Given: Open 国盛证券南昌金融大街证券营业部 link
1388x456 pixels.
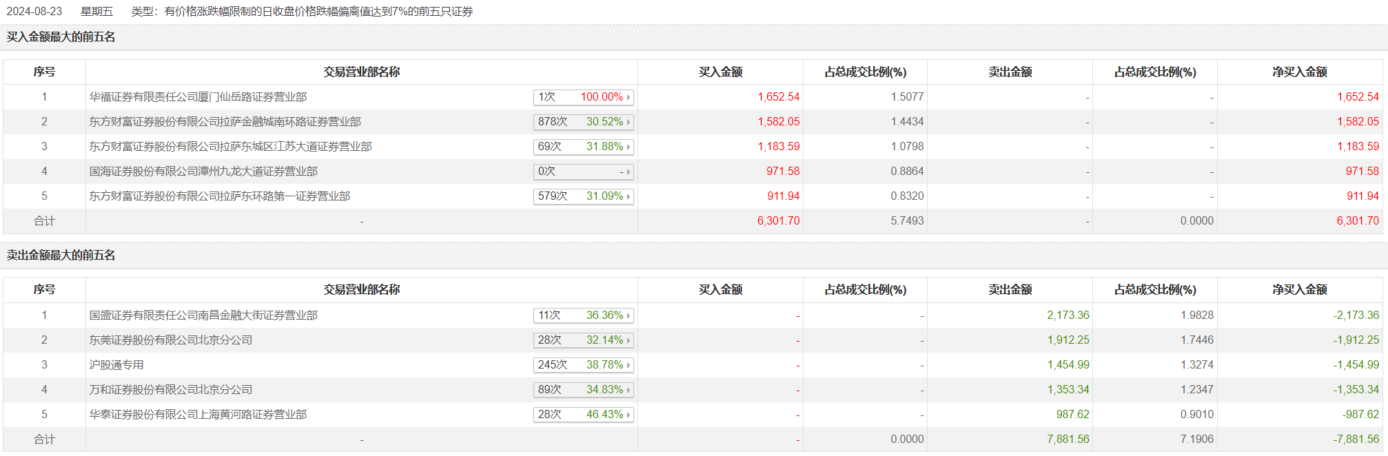Looking at the screenshot, I should tap(203, 315).
